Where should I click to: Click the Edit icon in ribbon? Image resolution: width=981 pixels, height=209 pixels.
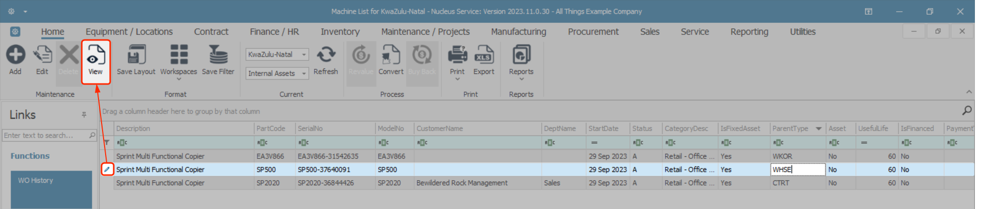(x=42, y=55)
